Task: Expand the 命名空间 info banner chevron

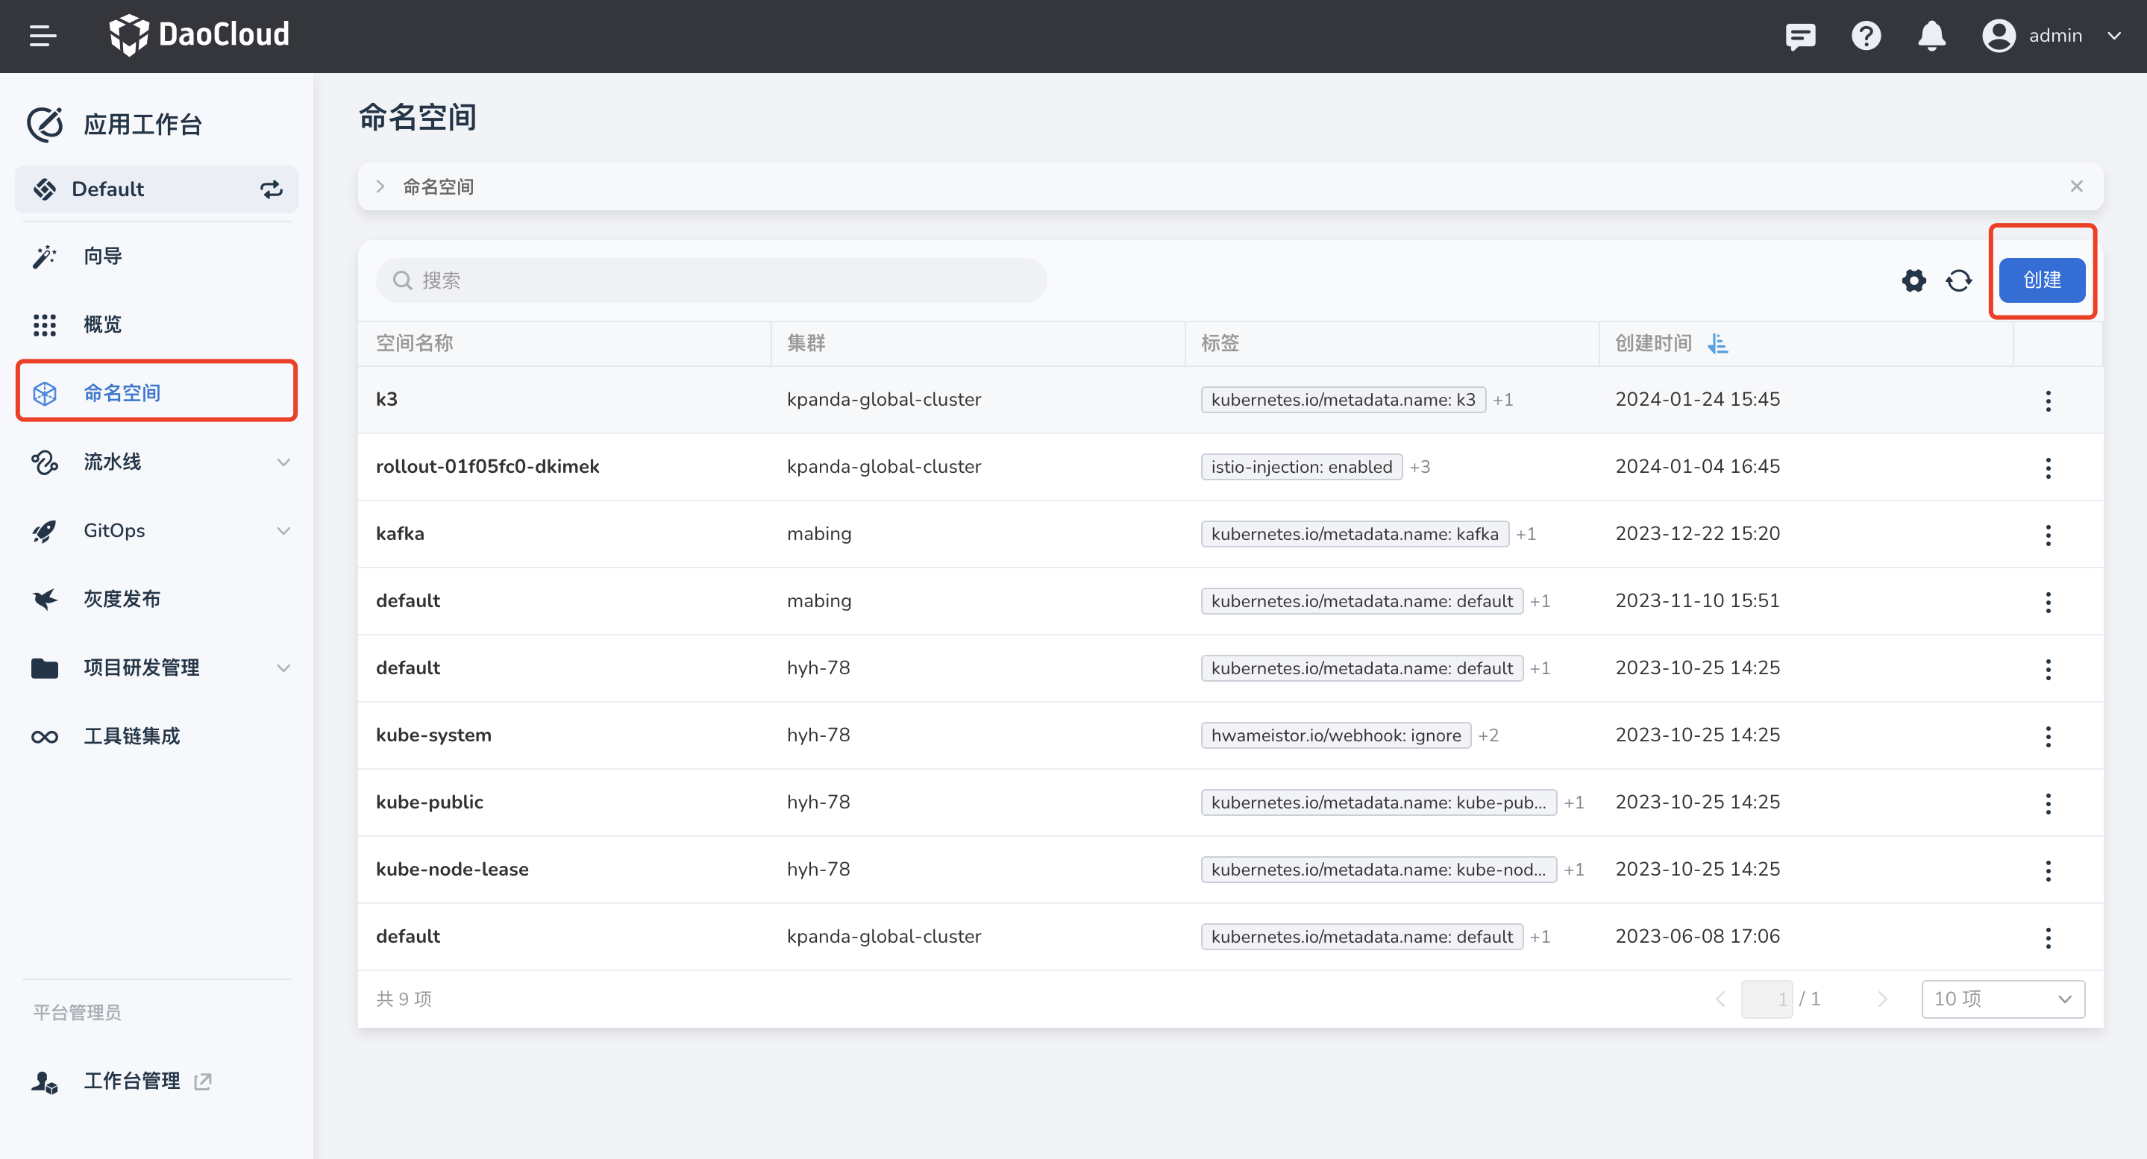Action: click(x=380, y=186)
